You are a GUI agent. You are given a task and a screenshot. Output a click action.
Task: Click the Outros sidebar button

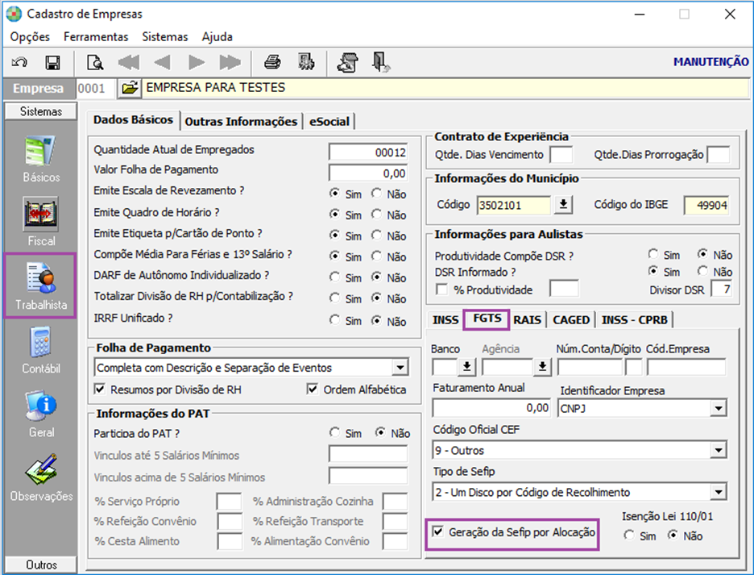click(x=41, y=565)
